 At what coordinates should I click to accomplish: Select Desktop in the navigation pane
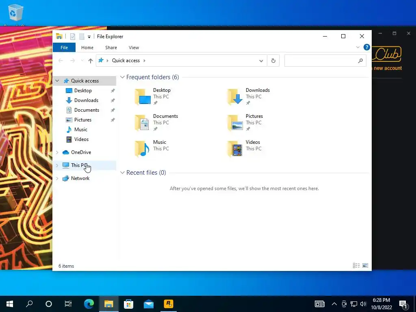pos(83,91)
